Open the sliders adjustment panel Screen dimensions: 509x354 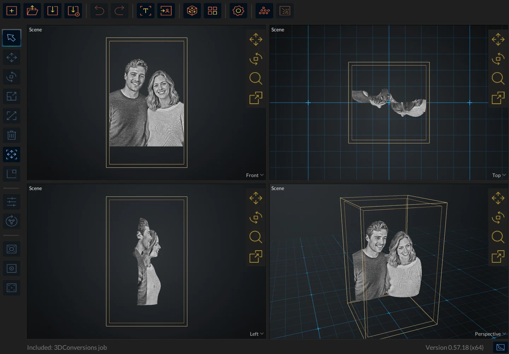(12, 202)
